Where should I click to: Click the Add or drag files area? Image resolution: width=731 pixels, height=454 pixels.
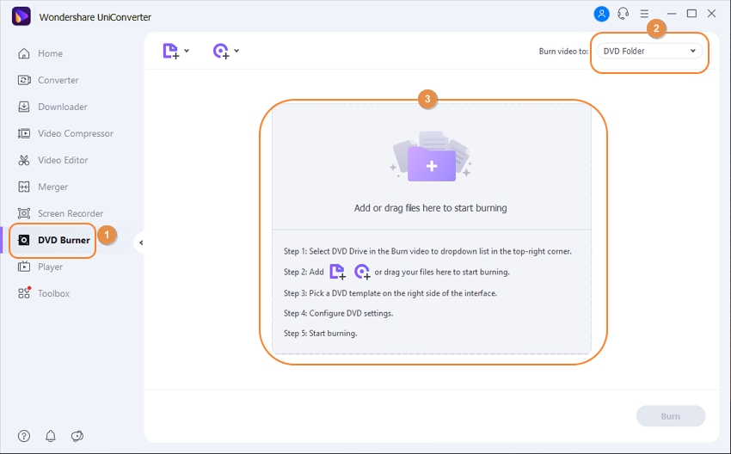point(431,208)
